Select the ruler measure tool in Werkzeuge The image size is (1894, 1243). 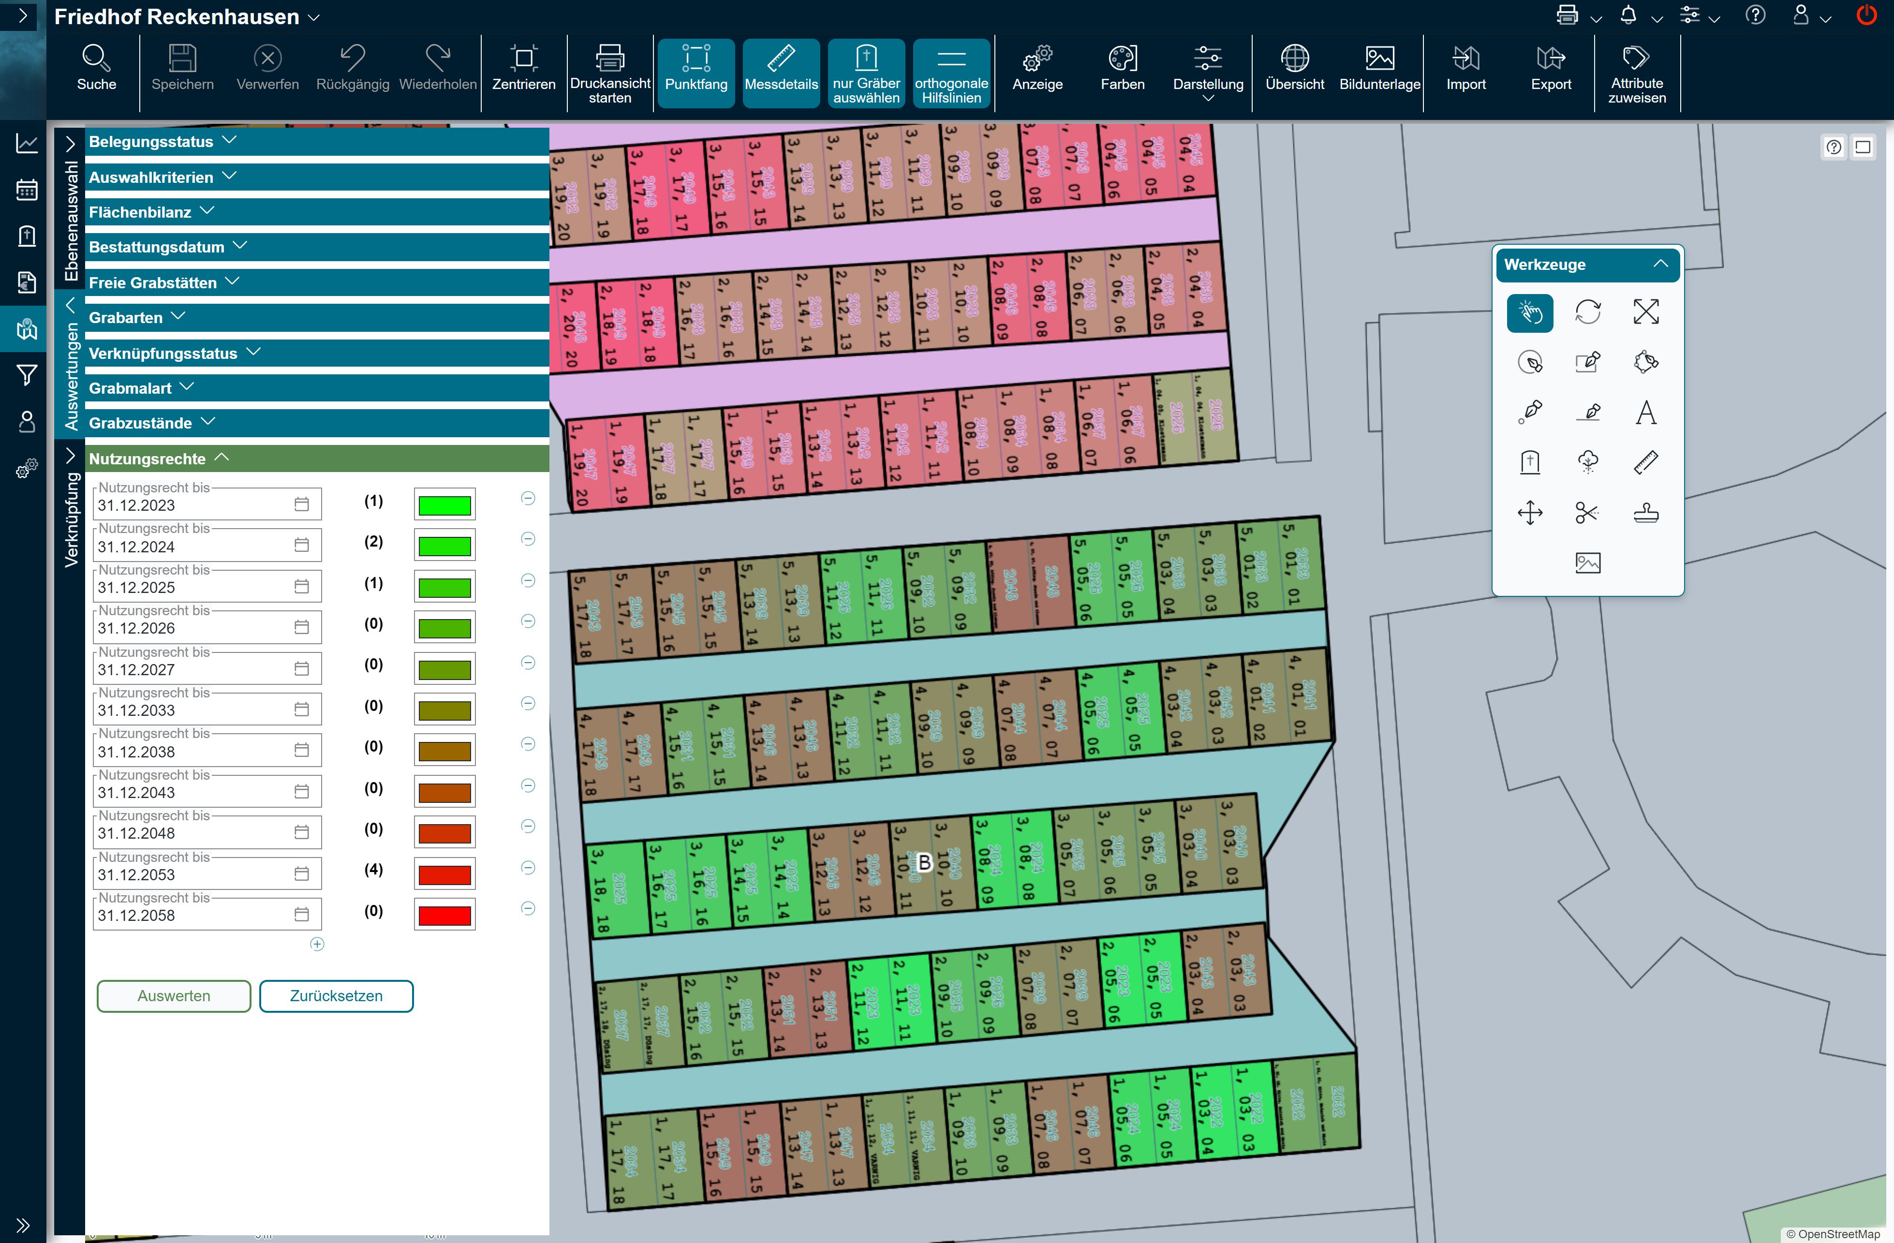[1646, 462]
